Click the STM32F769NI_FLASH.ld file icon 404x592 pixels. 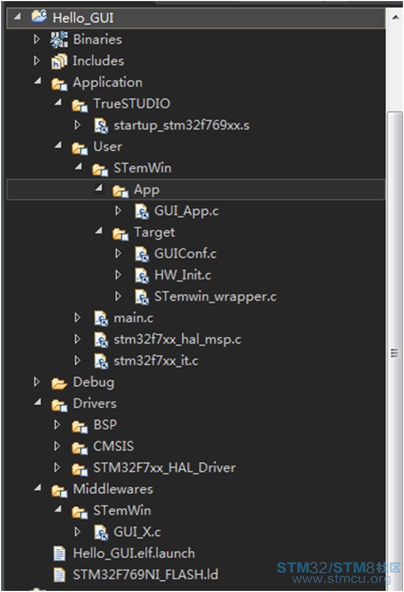(59, 575)
